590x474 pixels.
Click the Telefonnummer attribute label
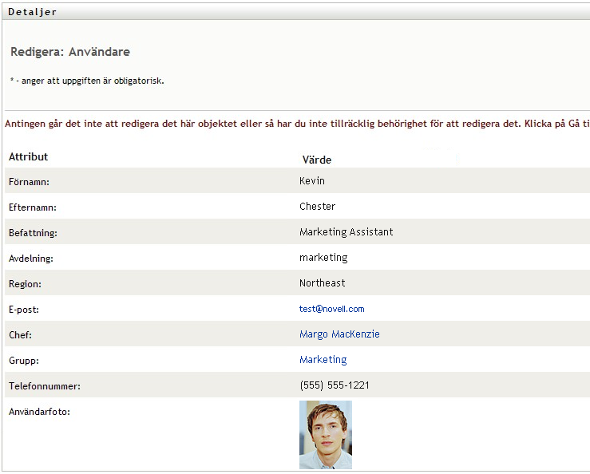pos(45,386)
